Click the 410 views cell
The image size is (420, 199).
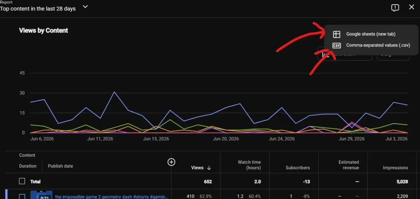pos(190,196)
